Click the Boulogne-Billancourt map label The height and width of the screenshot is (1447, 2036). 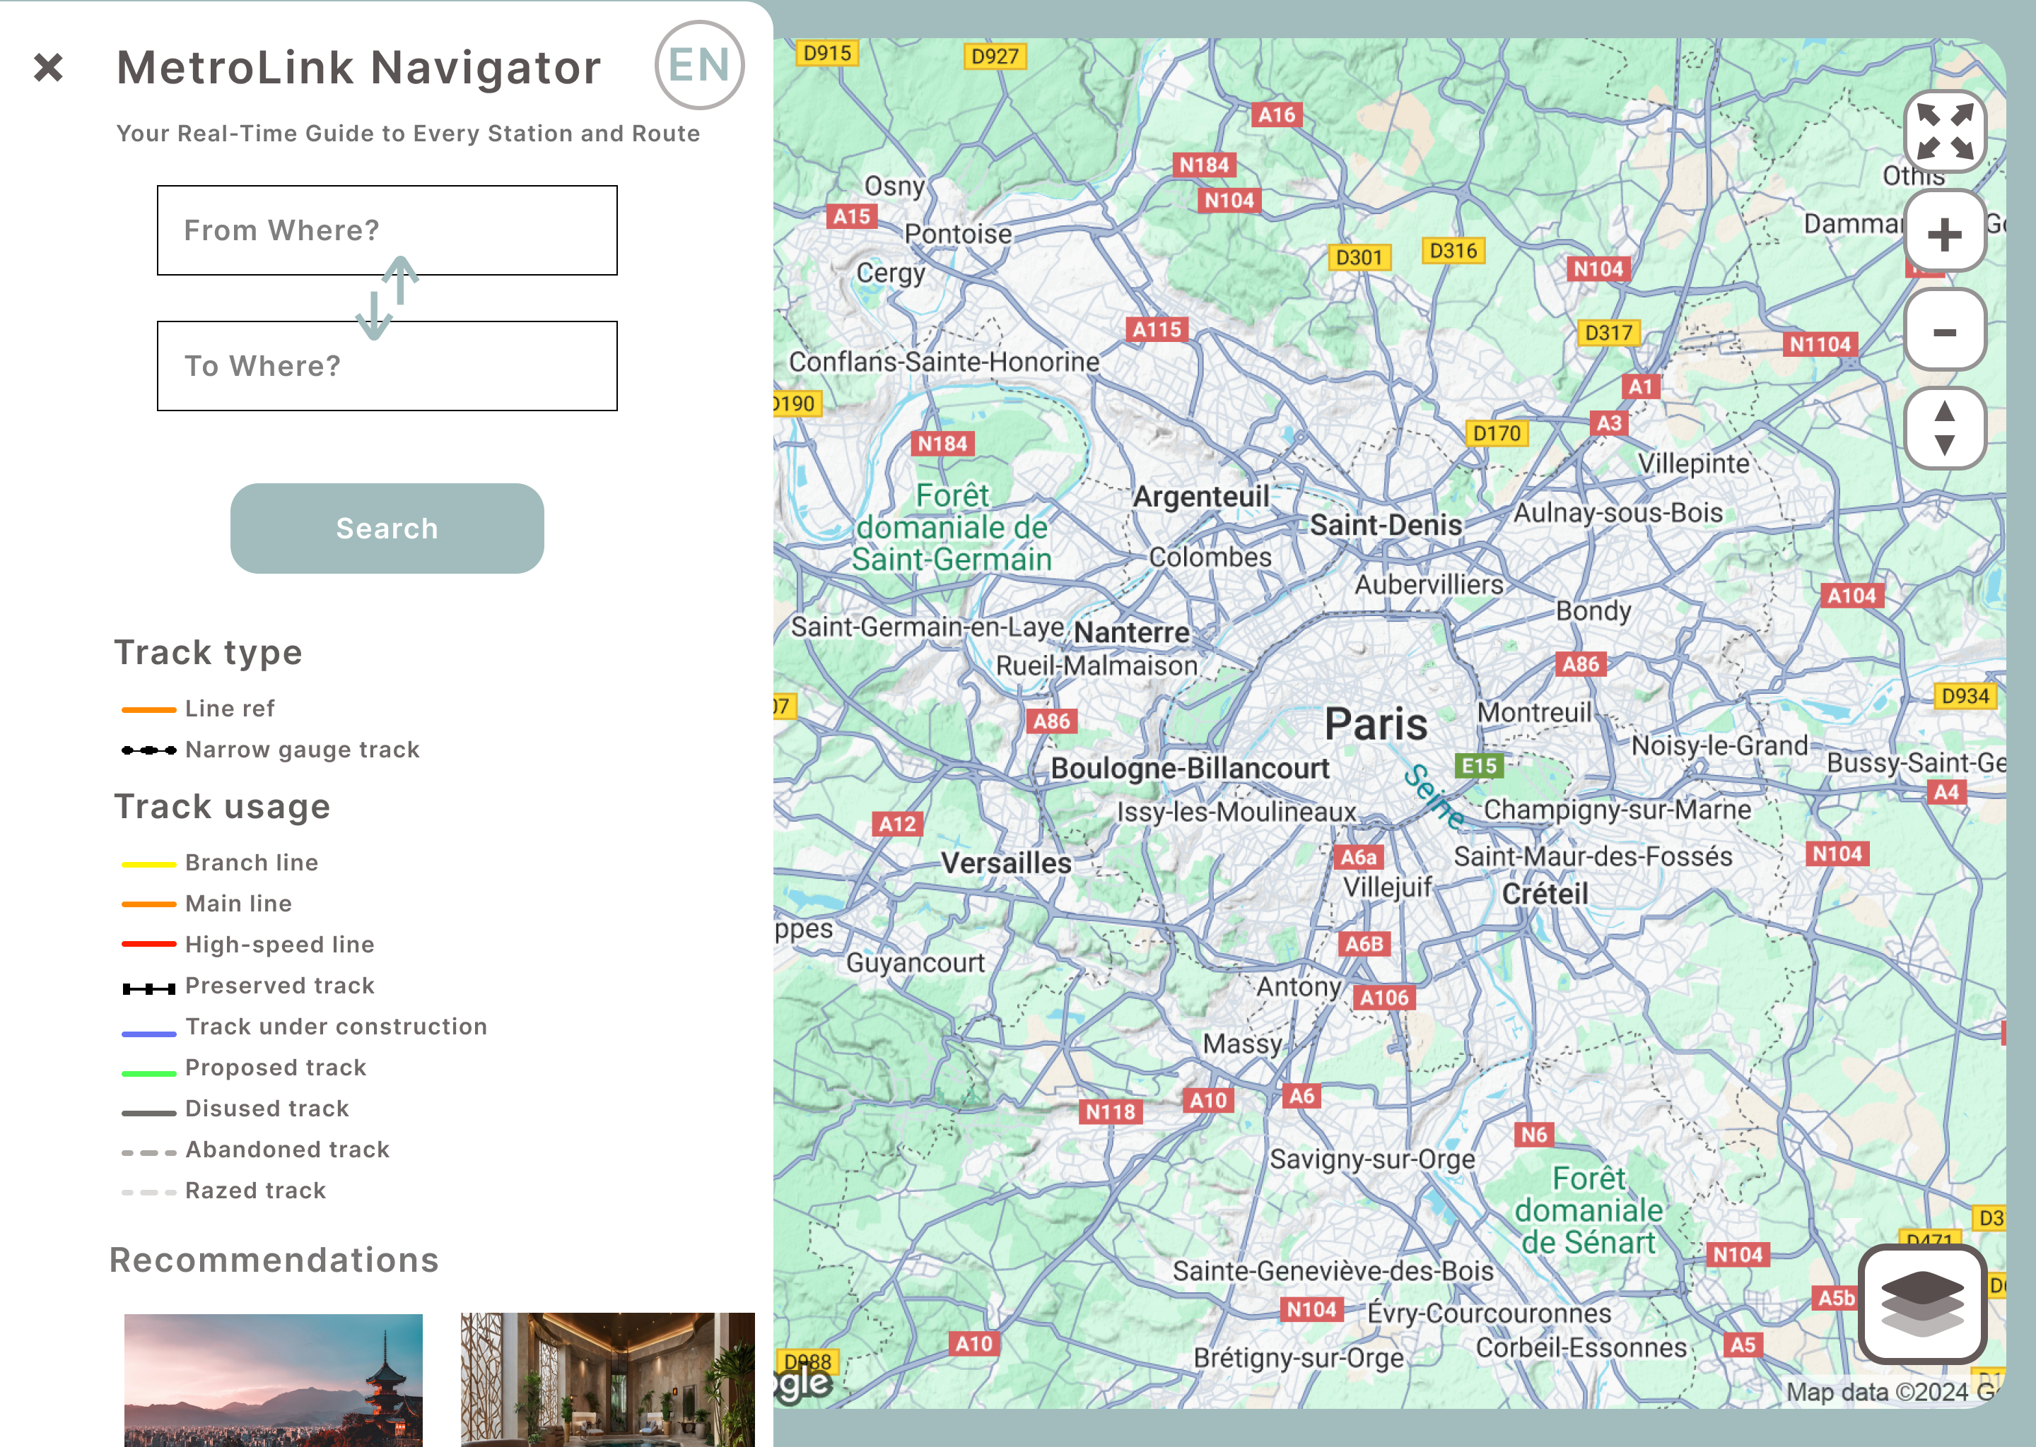click(1190, 768)
